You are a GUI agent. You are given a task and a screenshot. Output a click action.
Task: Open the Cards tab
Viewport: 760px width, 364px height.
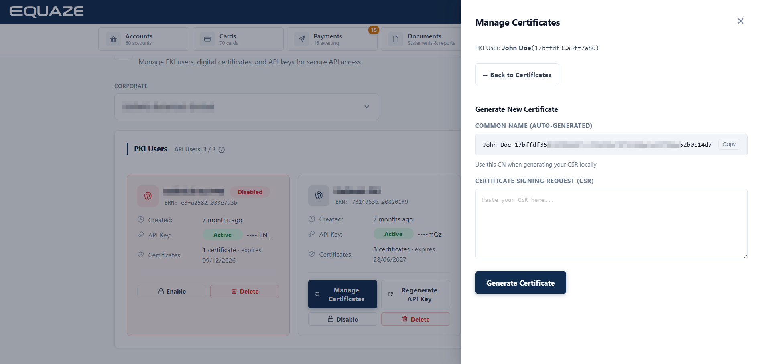pyautogui.click(x=238, y=39)
